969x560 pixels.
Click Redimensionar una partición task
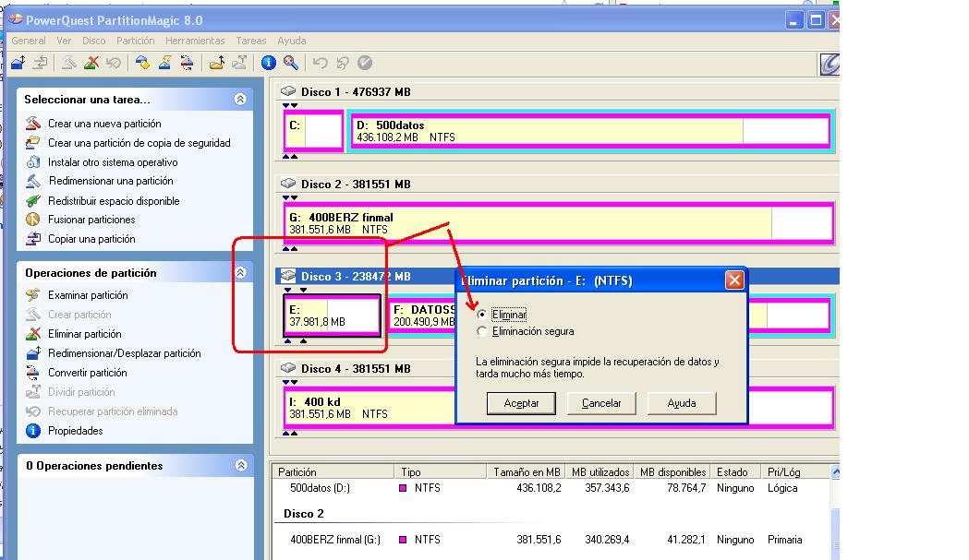click(111, 181)
